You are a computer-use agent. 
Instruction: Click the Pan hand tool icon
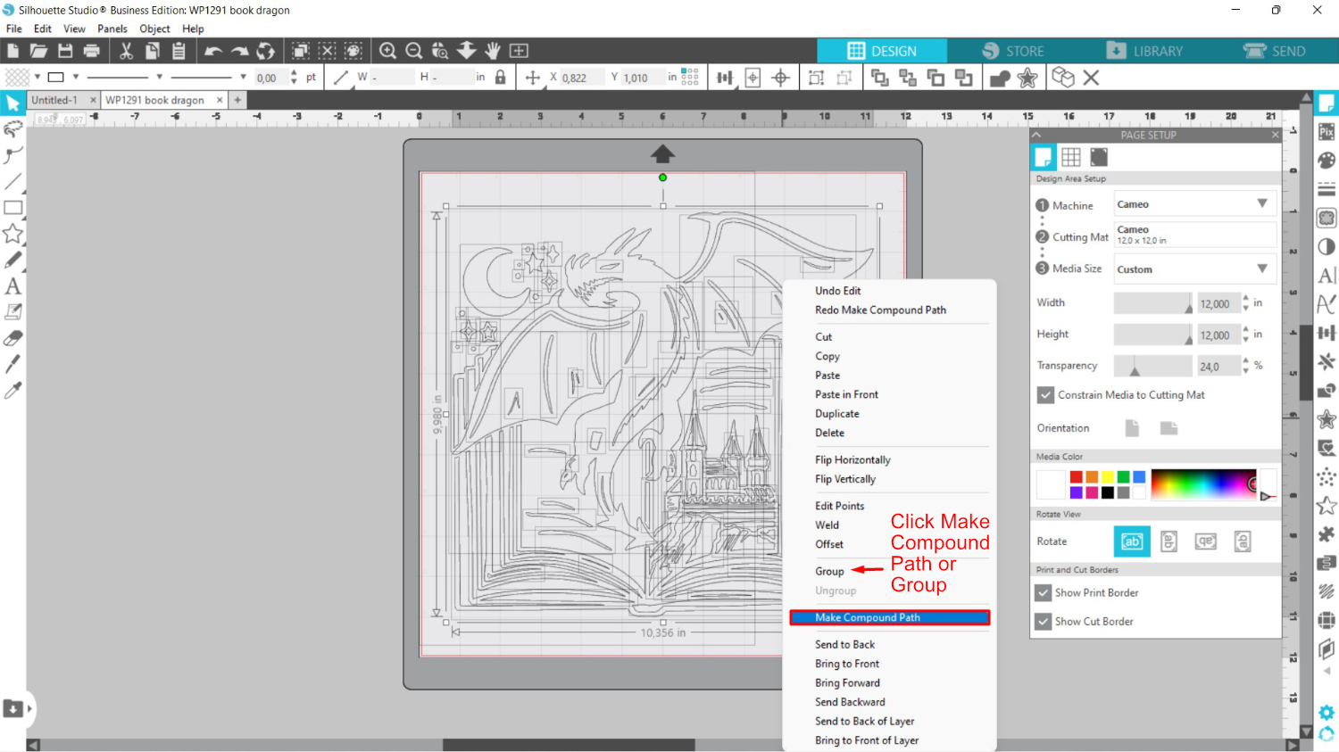tap(493, 51)
